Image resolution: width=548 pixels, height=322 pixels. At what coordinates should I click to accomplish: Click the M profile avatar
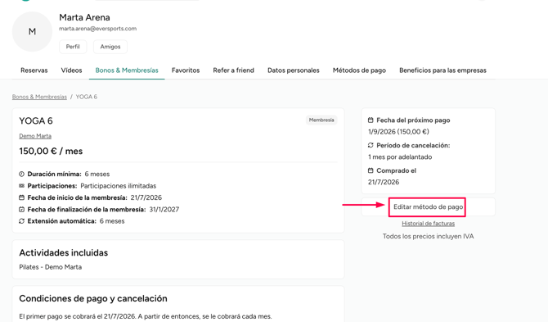pos(32,31)
